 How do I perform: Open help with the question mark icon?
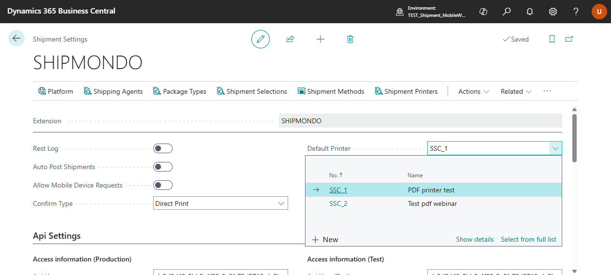tap(576, 12)
